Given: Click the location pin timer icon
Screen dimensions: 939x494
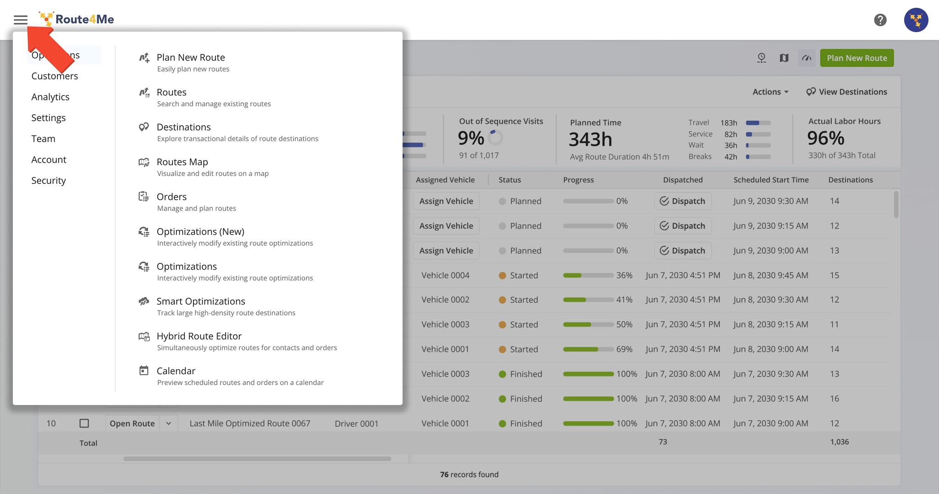Looking at the screenshot, I should [762, 58].
